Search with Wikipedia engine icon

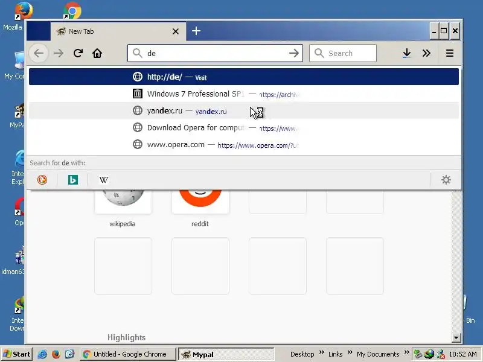[x=104, y=180]
